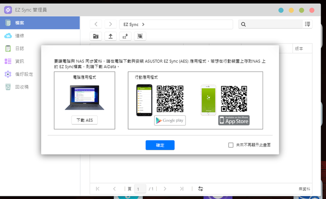This screenshot has width=326, height=199.
Task: Click the Android phone image
Action: coord(144,100)
